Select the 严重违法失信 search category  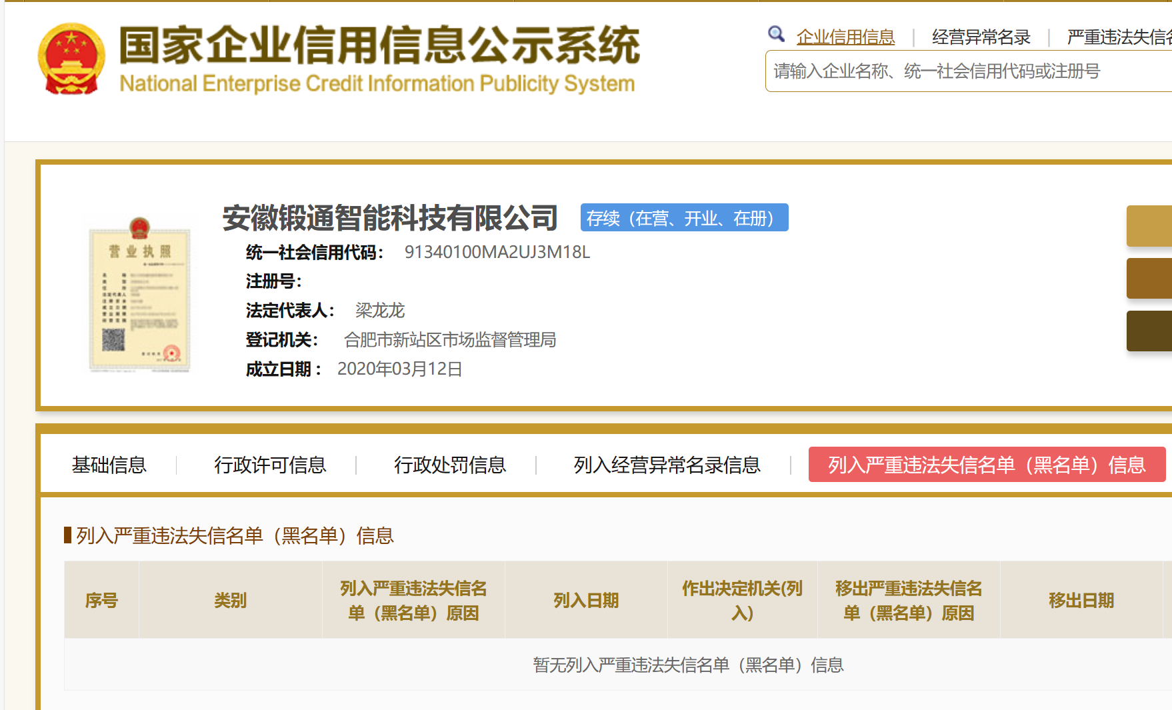pyautogui.click(x=1119, y=37)
